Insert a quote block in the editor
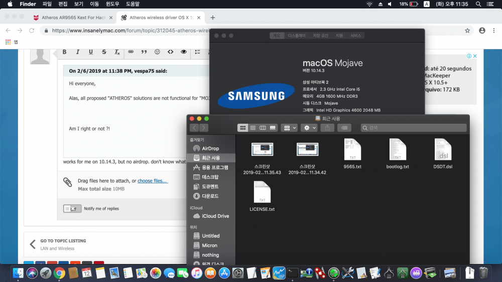The height and width of the screenshot is (282, 502). (x=144, y=52)
